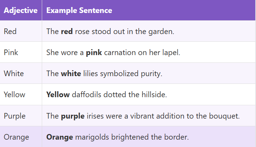Click the Example Sentence column header
The height and width of the screenshot is (147, 256).
pyautogui.click(x=79, y=10)
